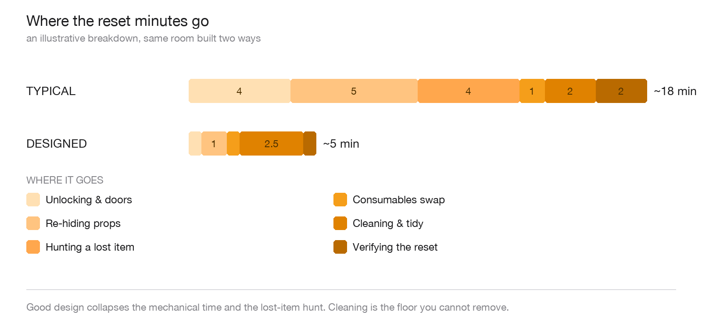Click the Re-hiding props legend swatch
Screen dimensions: 702x333
point(33,223)
